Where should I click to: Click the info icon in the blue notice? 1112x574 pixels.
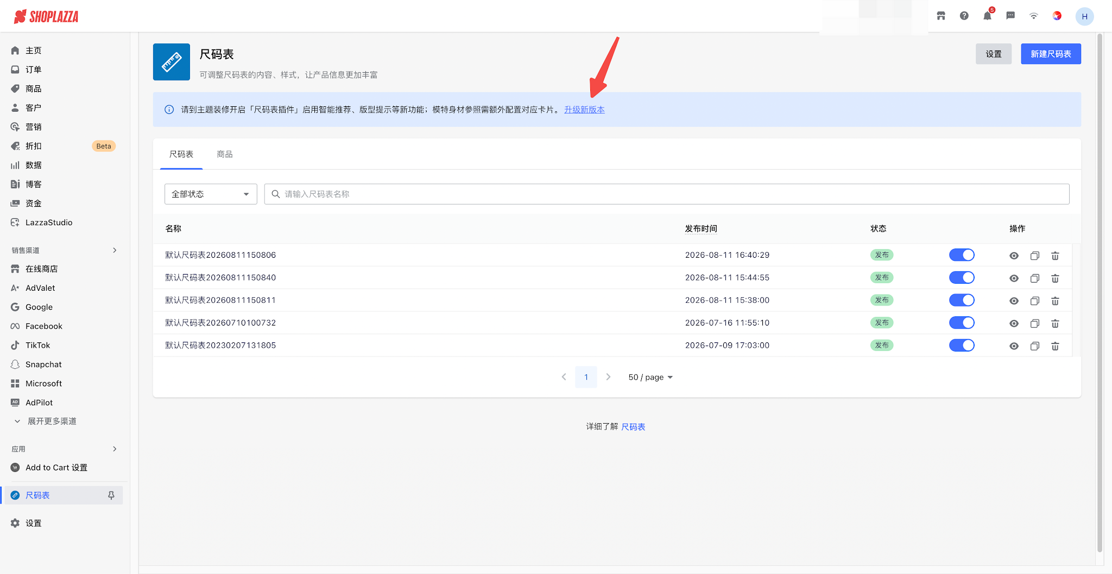(169, 110)
